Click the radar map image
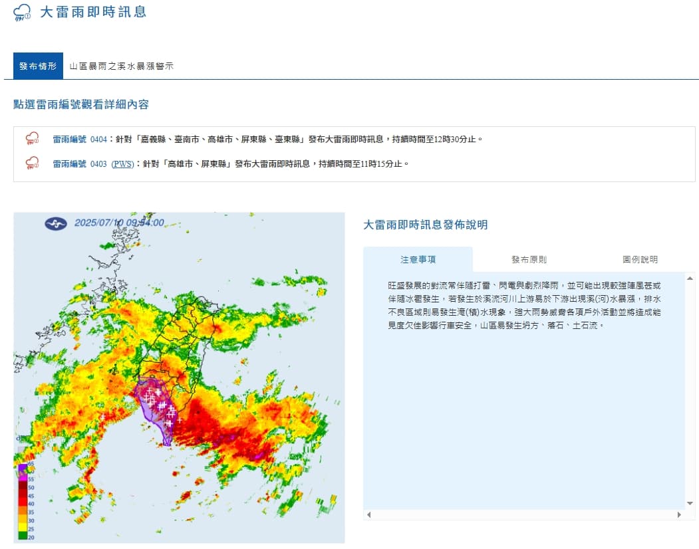This screenshot has width=699, height=549. [x=179, y=378]
